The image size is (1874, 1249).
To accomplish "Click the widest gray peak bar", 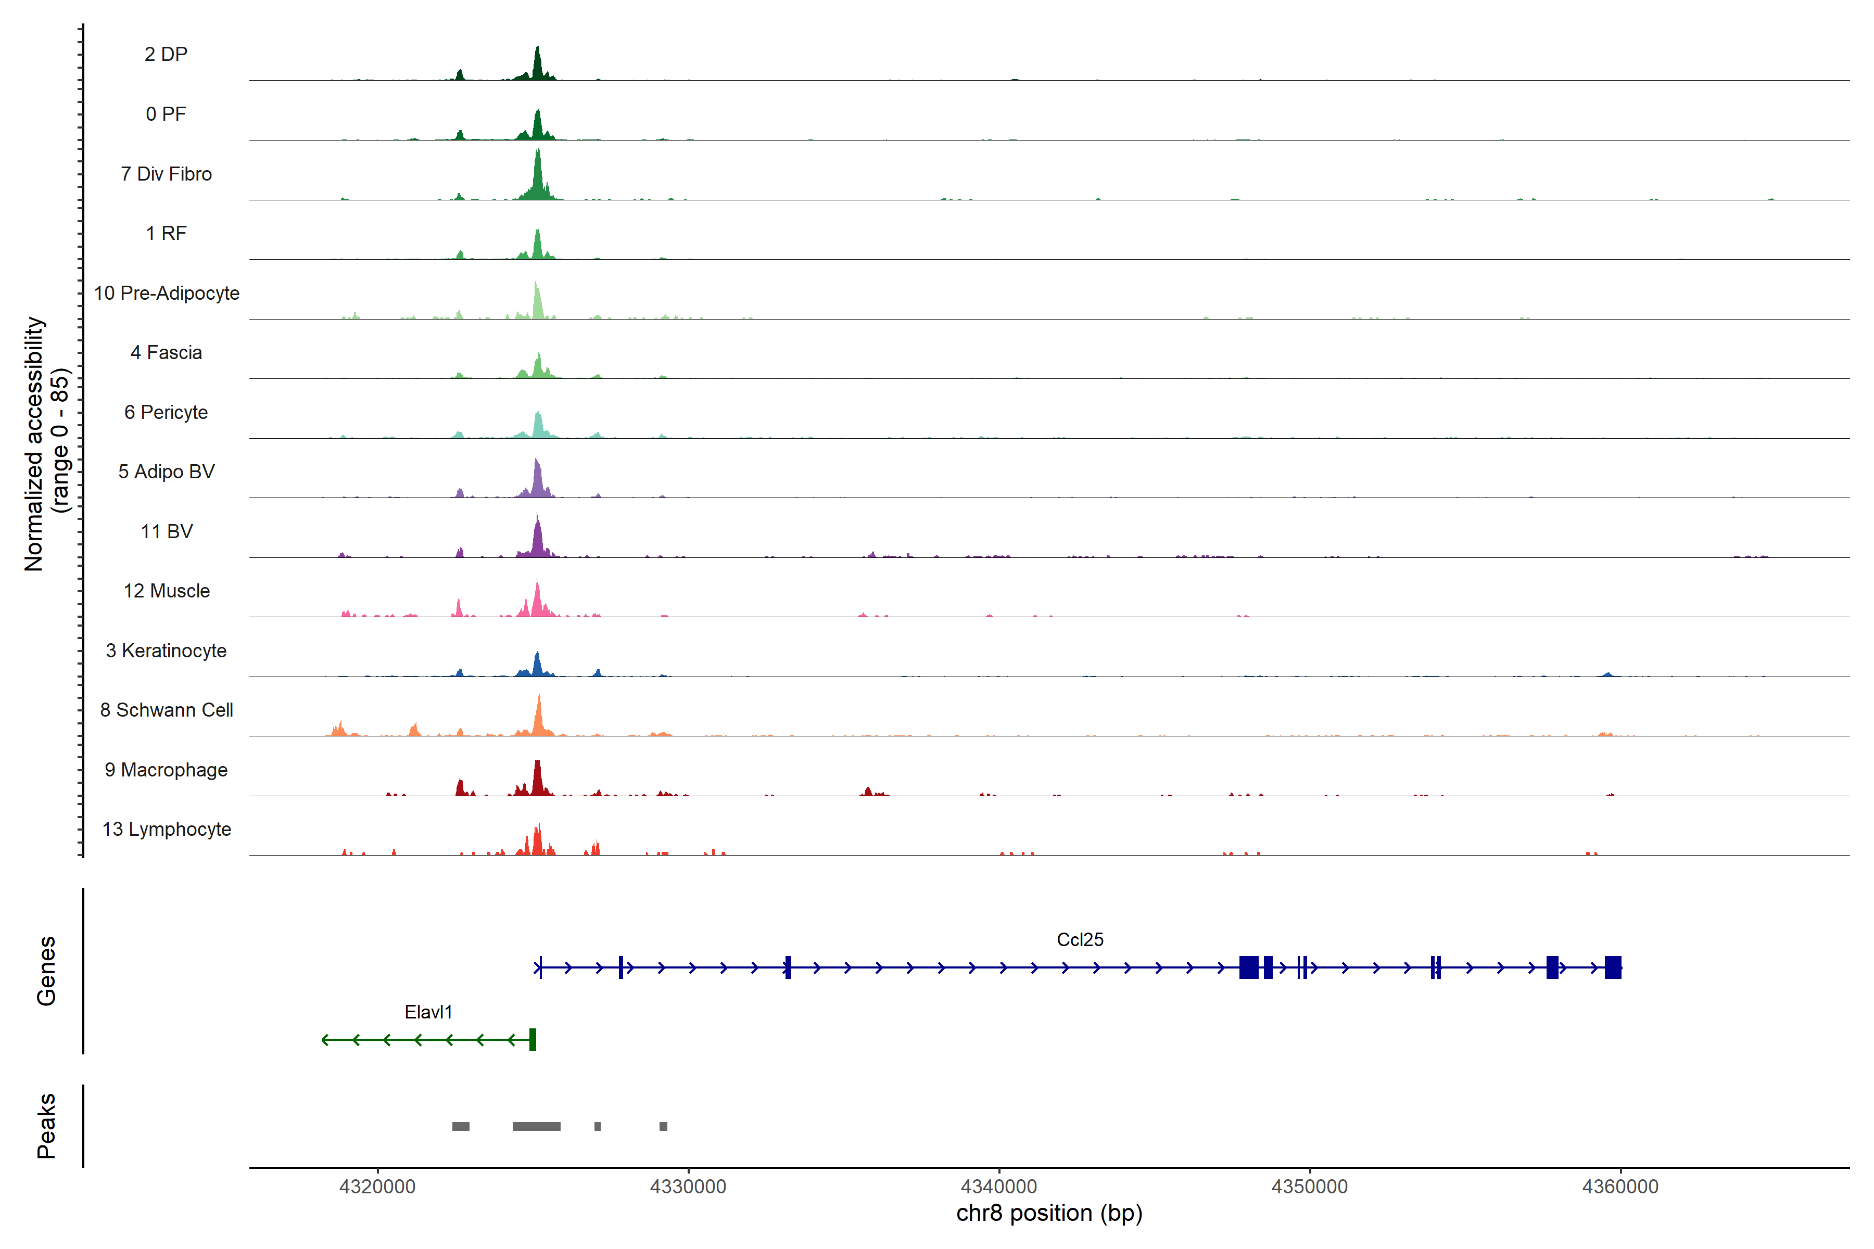I will (x=536, y=1126).
